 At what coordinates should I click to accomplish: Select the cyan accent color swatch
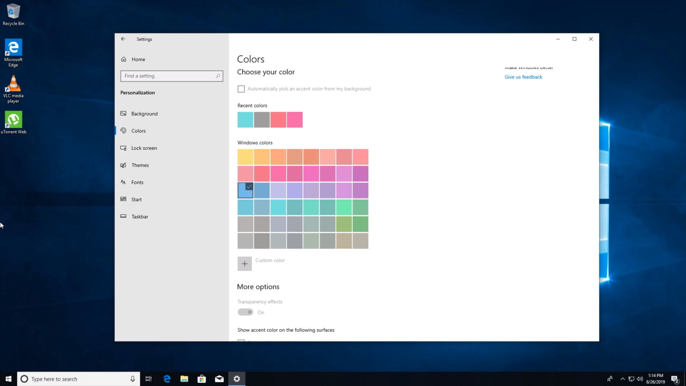[x=278, y=207]
